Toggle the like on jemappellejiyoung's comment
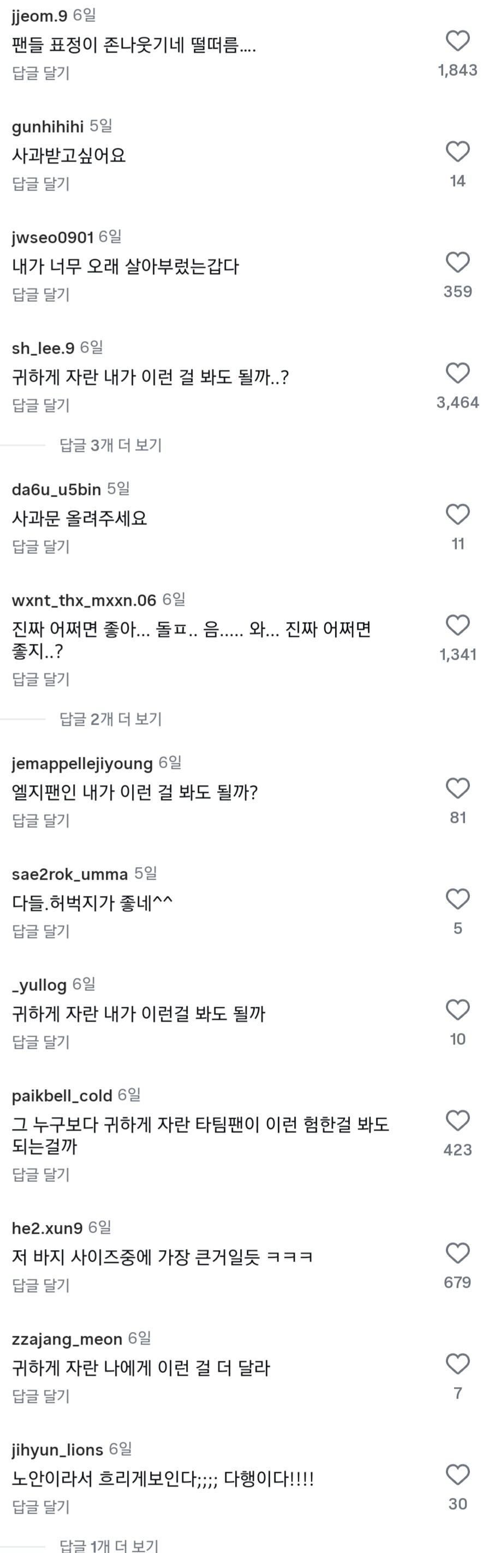The width and height of the screenshot is (501, 1553). click(458, 787)
